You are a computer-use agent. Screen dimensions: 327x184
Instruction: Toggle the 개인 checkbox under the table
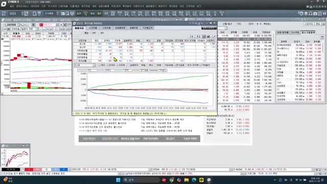[x=100, y=65]
